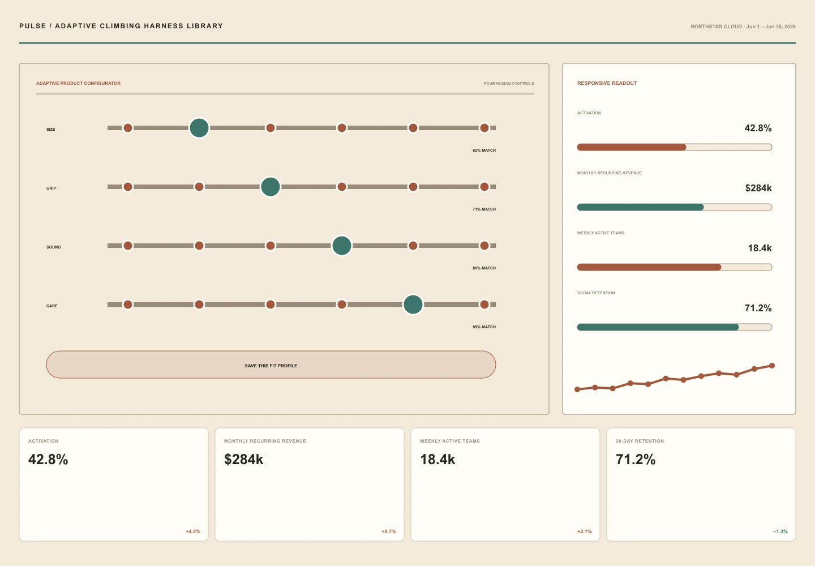The image size is (815, 566).
Task: Set GRIP slider to second stop
Action: pos(199,187)
